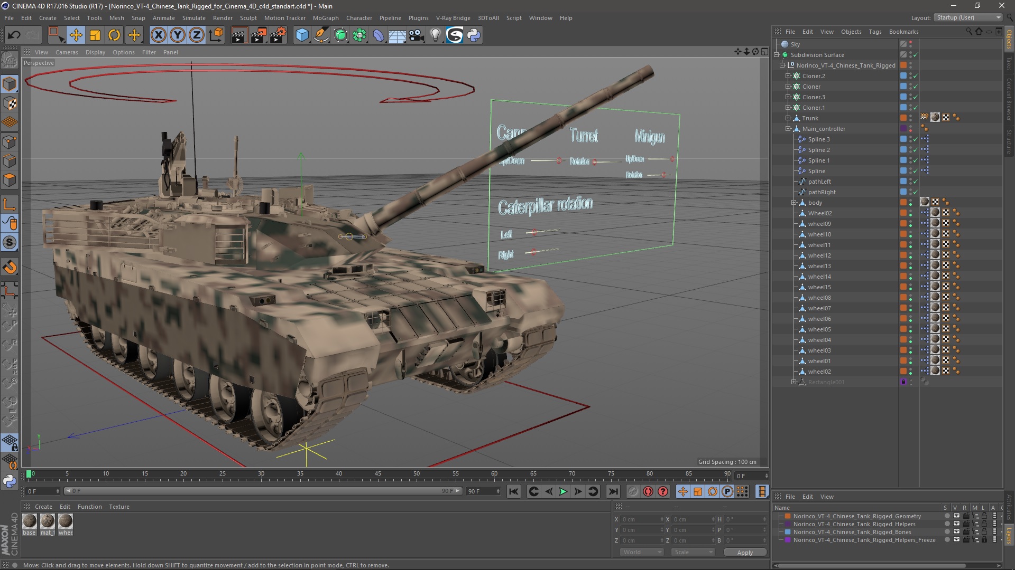Click the Geometry layer color swatch

[788, 516]
